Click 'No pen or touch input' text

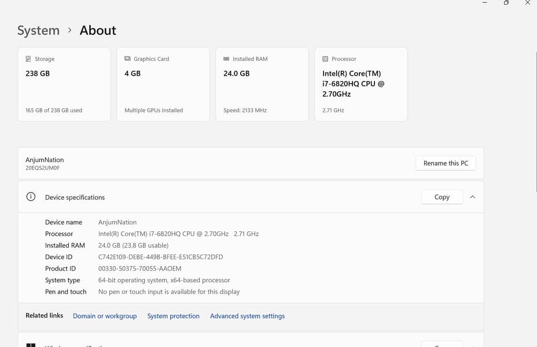tap(169, 292)
